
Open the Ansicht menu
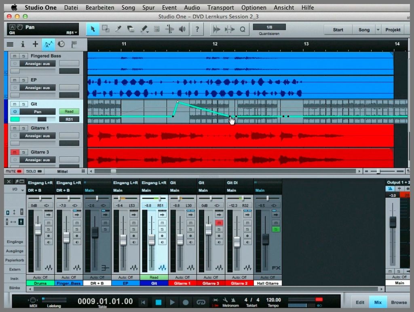pyautogui.click(x=284, y=8)
